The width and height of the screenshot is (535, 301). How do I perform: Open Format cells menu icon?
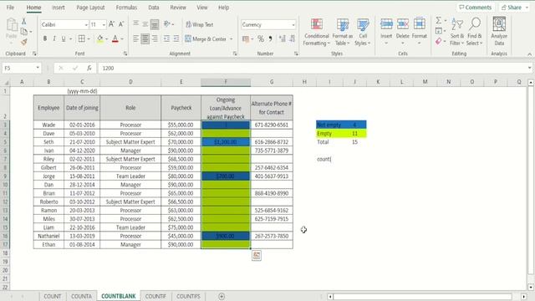pos(420,24)
